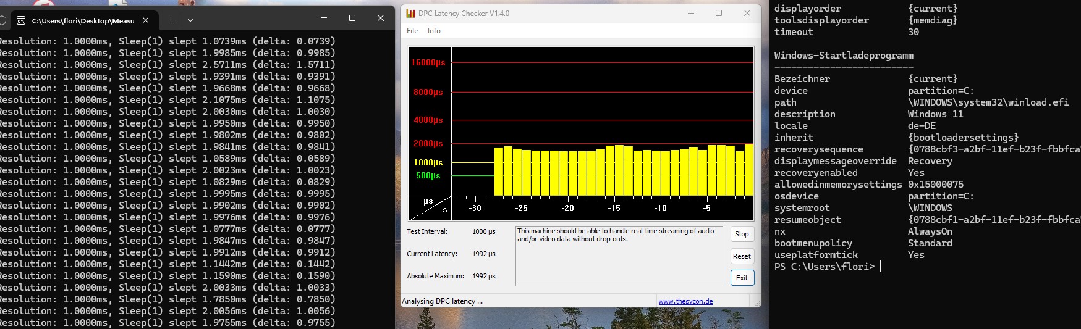Maximize the DPC Latency Checker window
The width and height of the screenshot is (1081, 329).
tap(719, 13)
